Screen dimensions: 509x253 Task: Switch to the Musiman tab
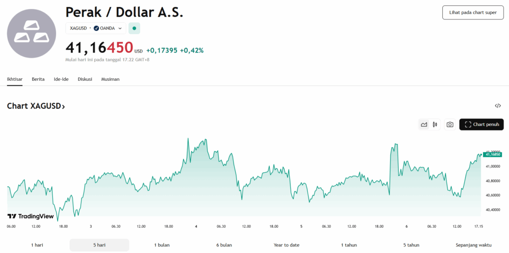pos(110,79)
